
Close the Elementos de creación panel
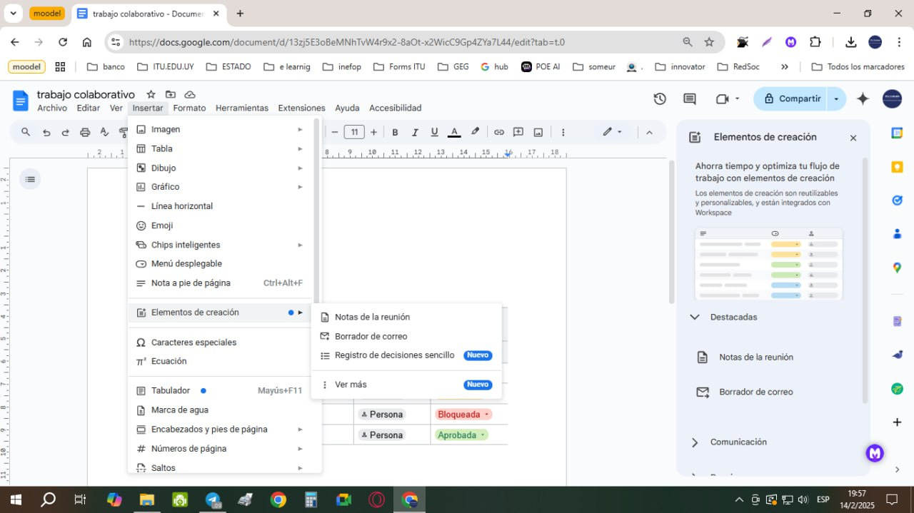pos(853,138)
